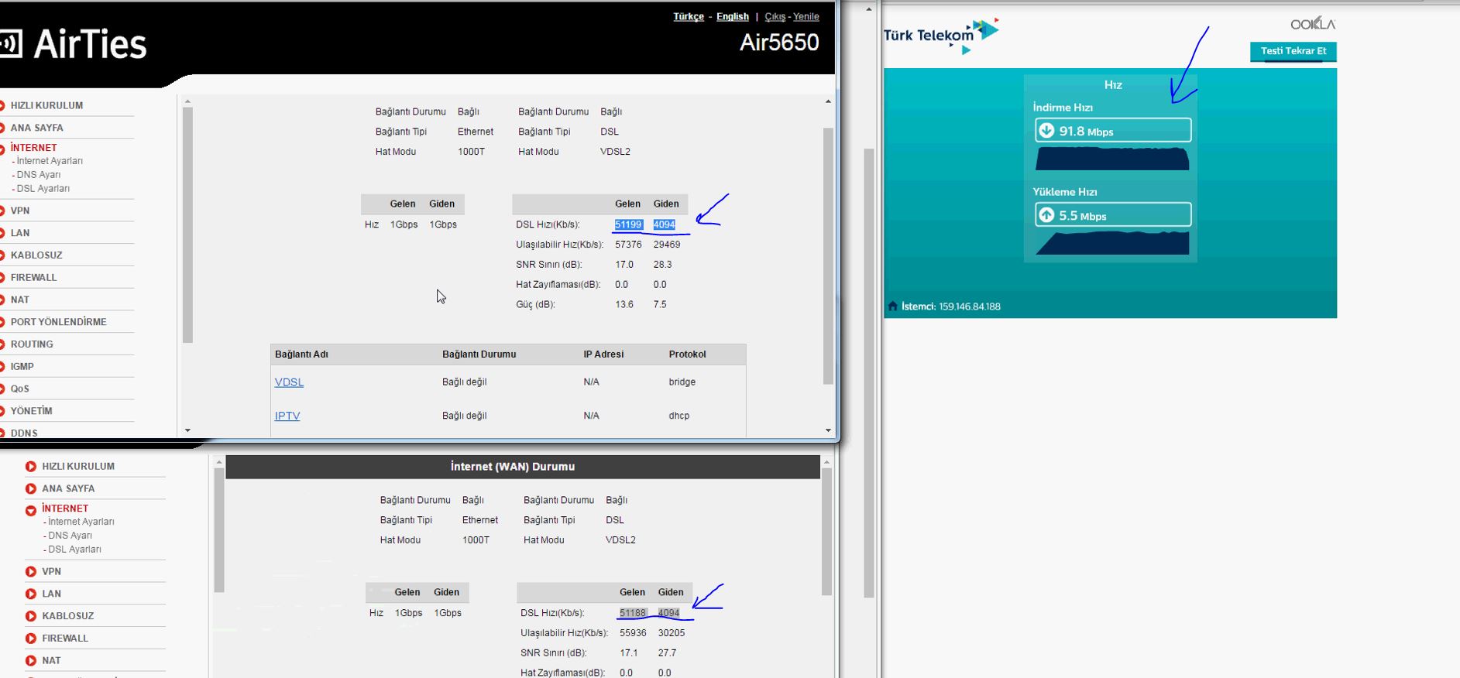Select İNTERNET menu in upper AirTies window
The image size is (1460, 678).
coord(34,148)
